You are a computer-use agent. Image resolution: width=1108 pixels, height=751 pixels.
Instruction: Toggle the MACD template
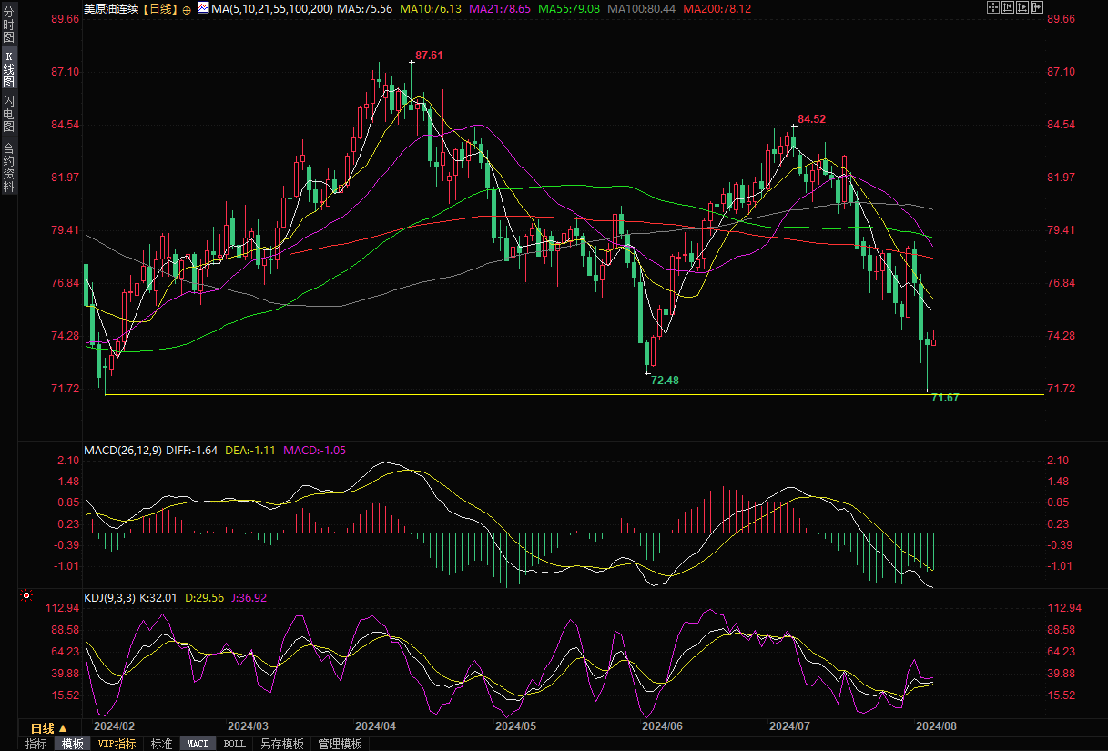[198, 744]
